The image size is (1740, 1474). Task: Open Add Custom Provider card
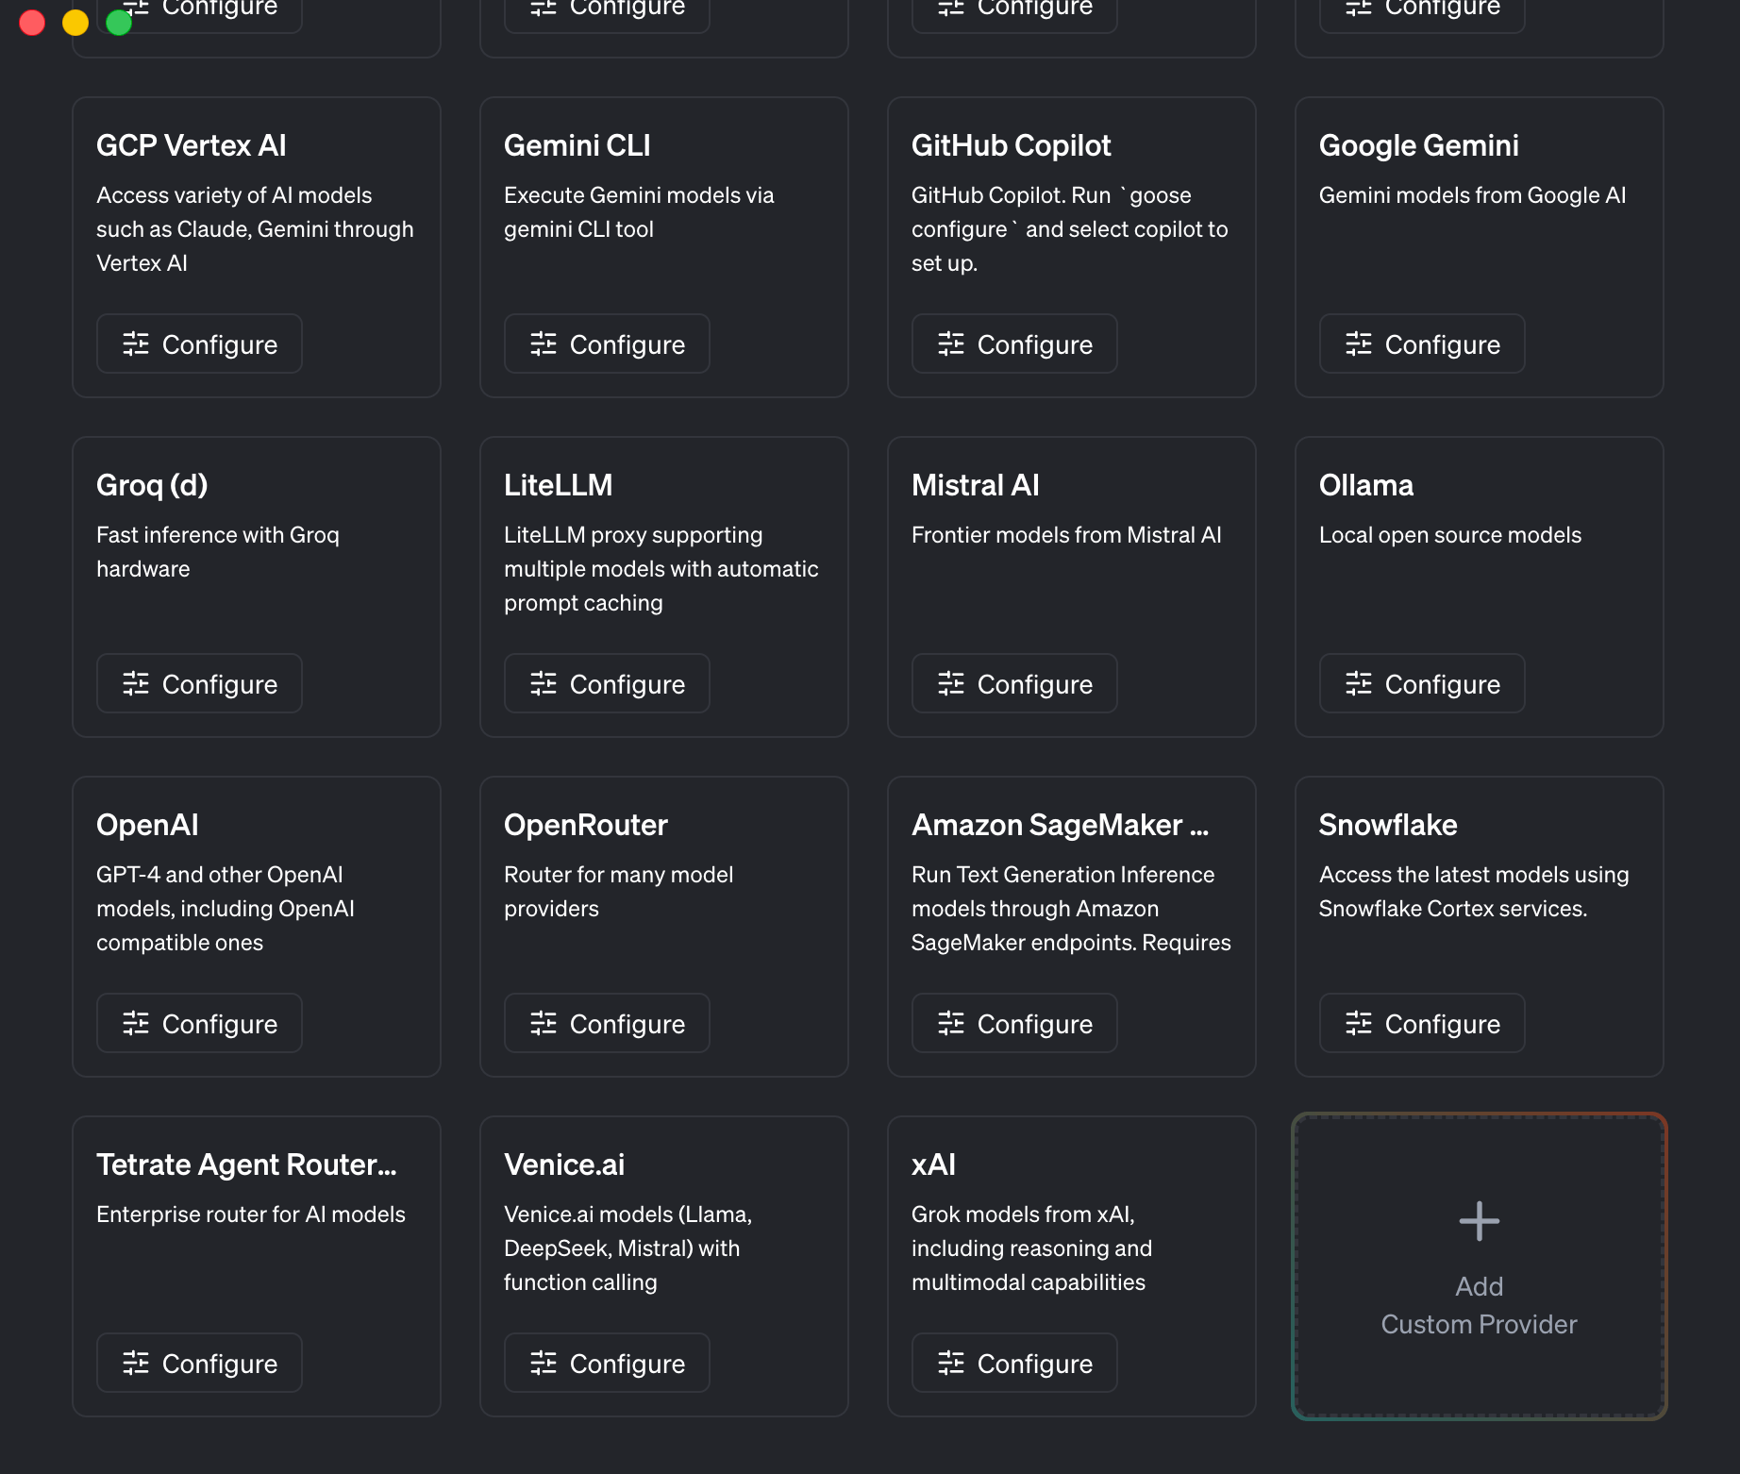(x=1479, y=1266)
